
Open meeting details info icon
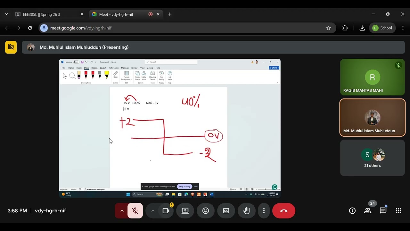352,211
